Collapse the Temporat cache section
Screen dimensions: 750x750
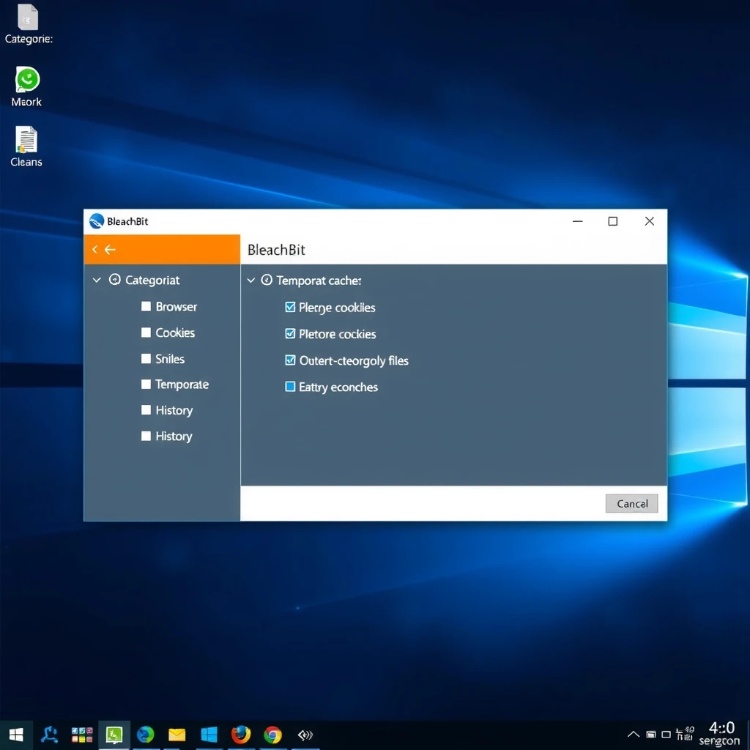tap(250, 281)
